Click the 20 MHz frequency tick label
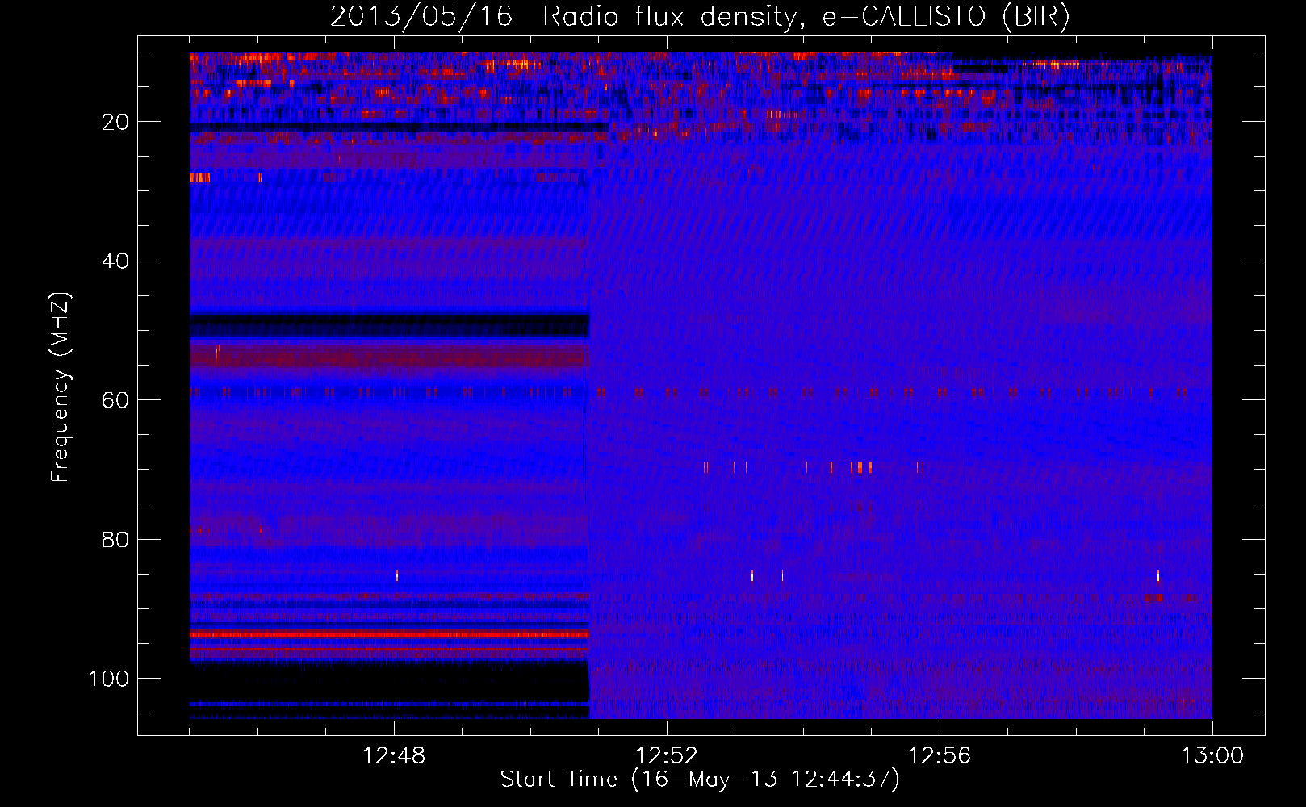 pyautogui.click(x=115, y=122)
